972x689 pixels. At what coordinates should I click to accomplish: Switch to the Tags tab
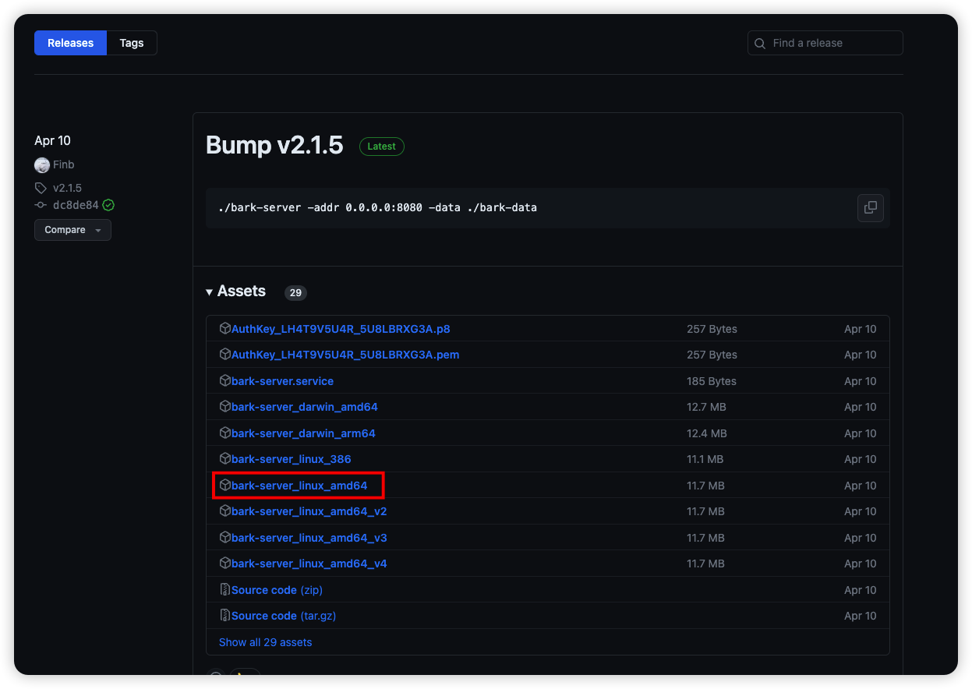tap(131, 43)
